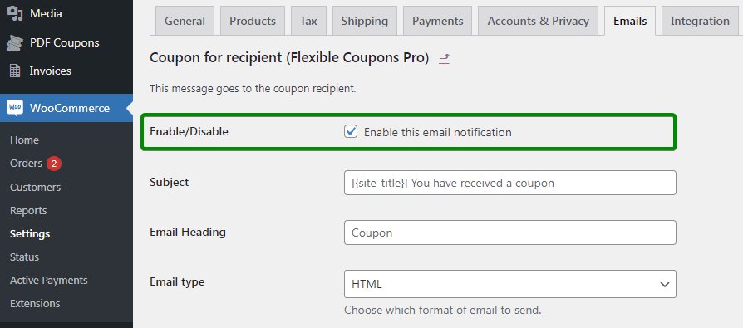Open the Extensions submenu item
This screenshot has height=328, width=743.
[x=35, y=303]
